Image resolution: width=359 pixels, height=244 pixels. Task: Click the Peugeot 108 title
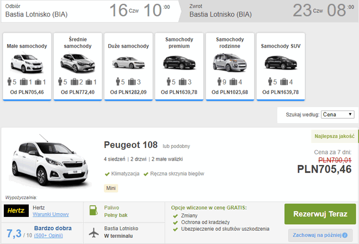coord(131,145)
